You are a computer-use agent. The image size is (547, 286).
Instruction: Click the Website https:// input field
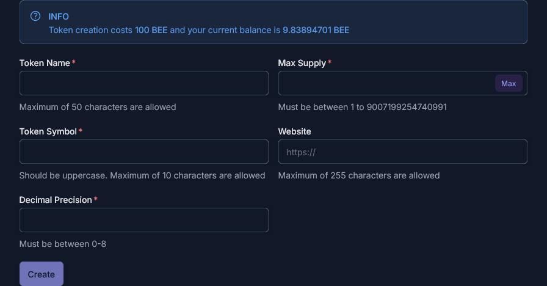402,152
